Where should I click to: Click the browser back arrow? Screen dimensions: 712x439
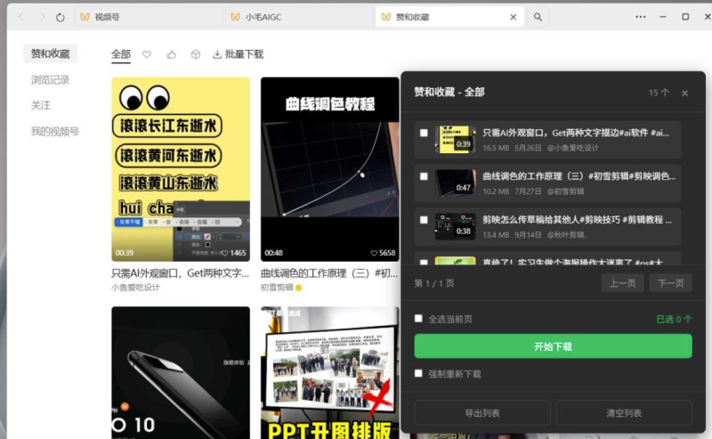click(x=20, y=17)
